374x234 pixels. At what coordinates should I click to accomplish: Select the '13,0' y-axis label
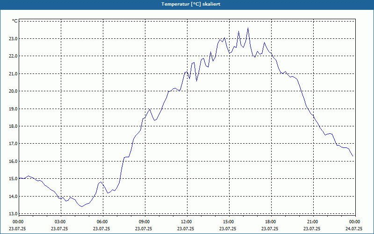point(14,214)
